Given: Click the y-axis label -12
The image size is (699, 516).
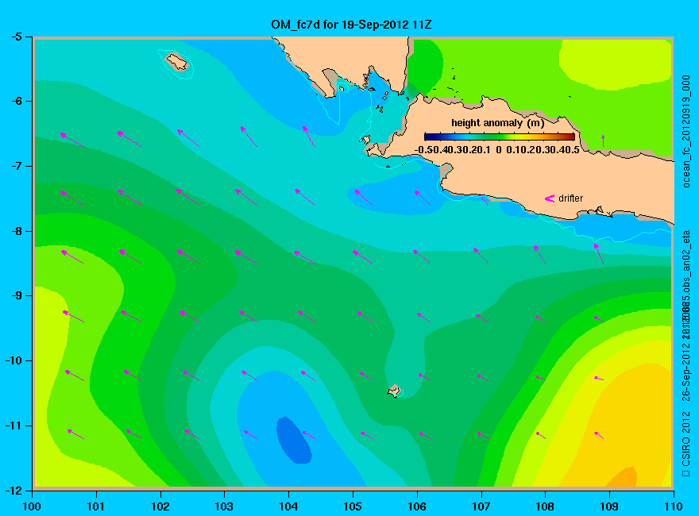Looking at the screenshot, I should coord(14,490).
